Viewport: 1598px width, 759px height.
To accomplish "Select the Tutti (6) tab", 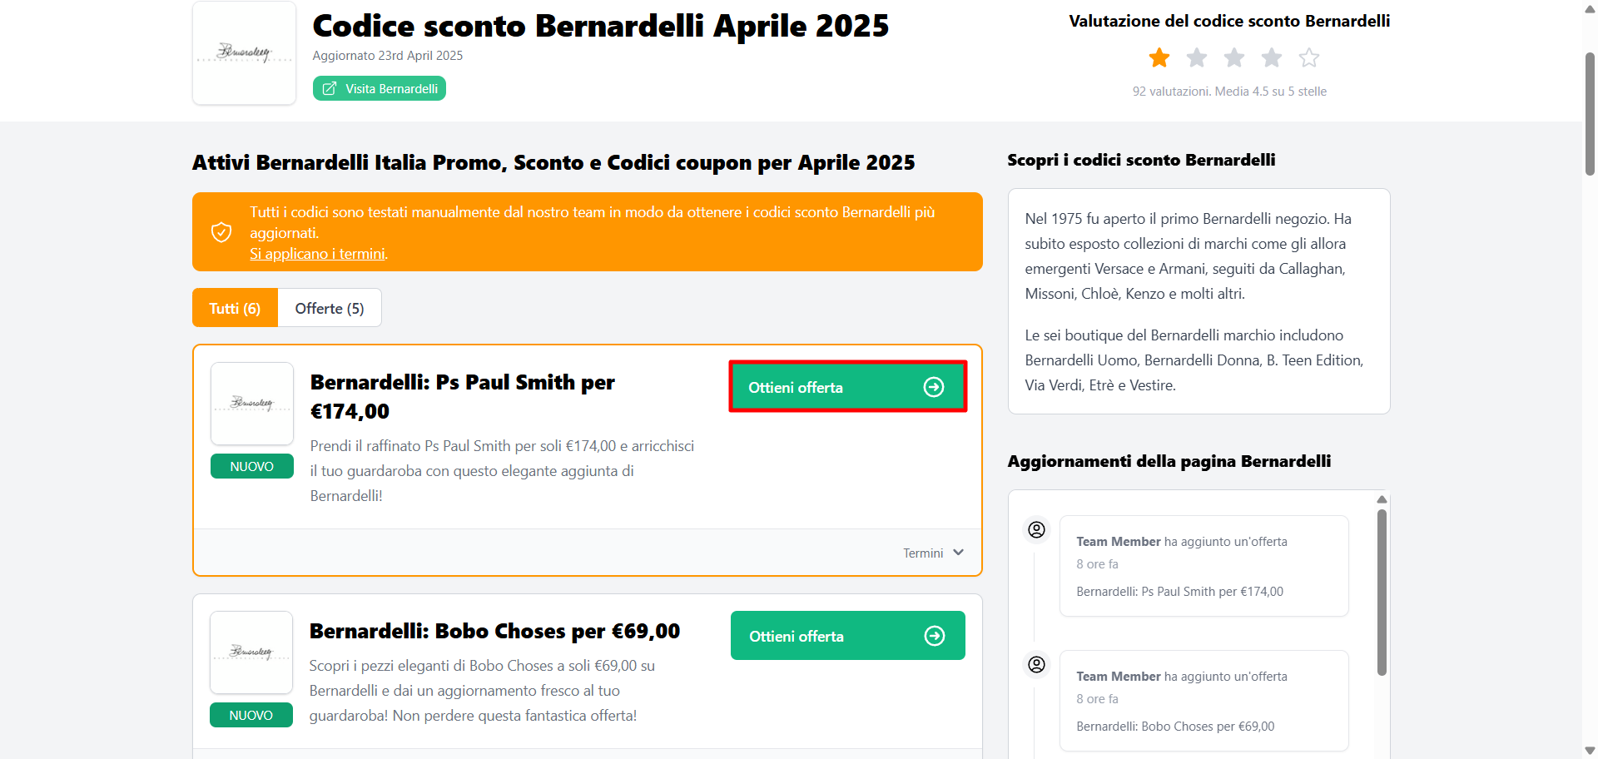I will coord(234,307).
